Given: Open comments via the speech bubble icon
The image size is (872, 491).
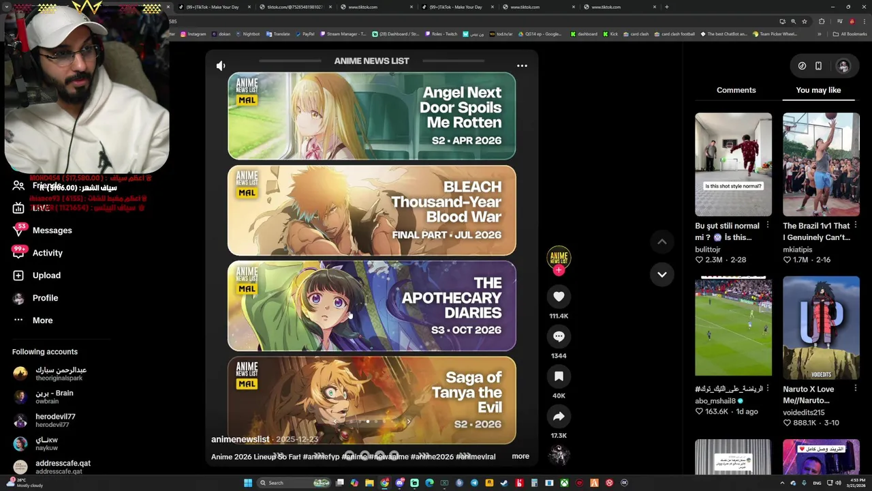Looking at the screenshot, I should 559,336.
